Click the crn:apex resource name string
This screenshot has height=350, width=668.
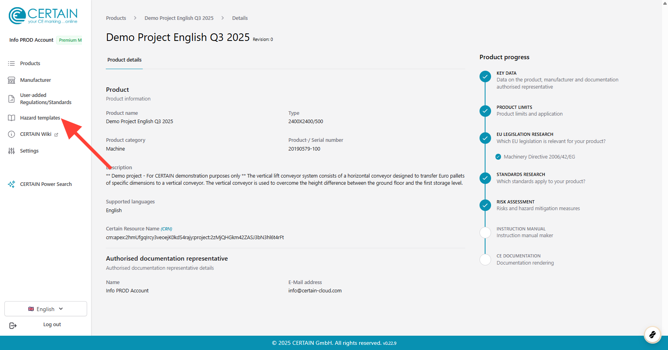[195, 238]
